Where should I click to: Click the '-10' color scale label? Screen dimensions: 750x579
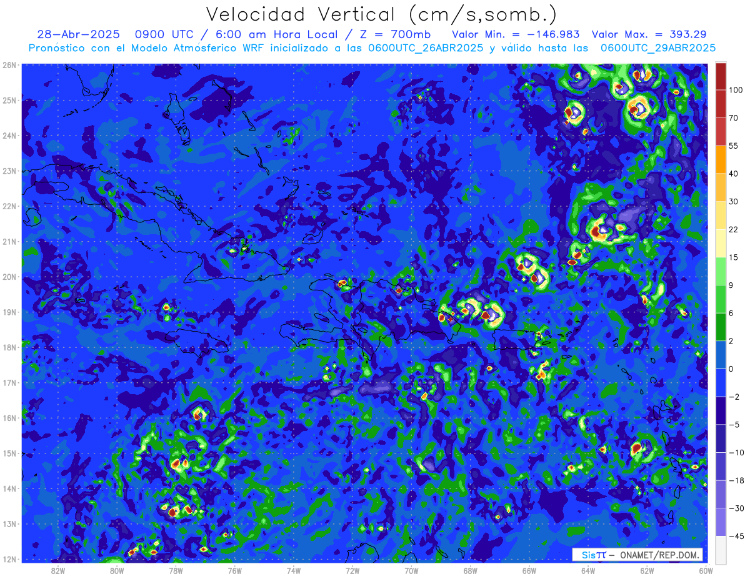[736, 452]
